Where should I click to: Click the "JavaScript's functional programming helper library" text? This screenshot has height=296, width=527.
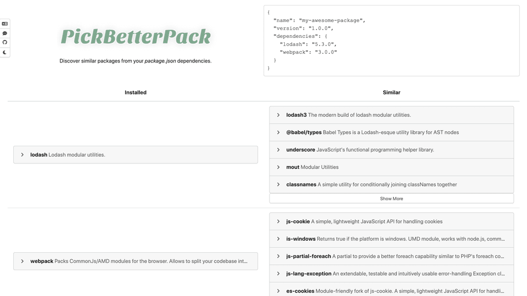[375, 150]
